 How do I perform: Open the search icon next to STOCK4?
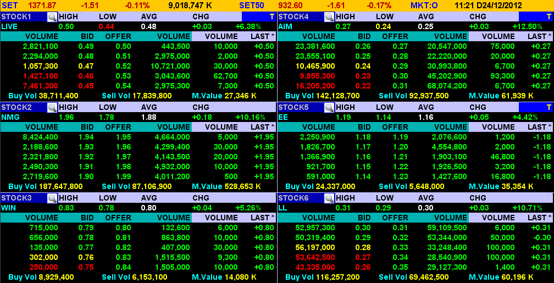pos(329,16)
